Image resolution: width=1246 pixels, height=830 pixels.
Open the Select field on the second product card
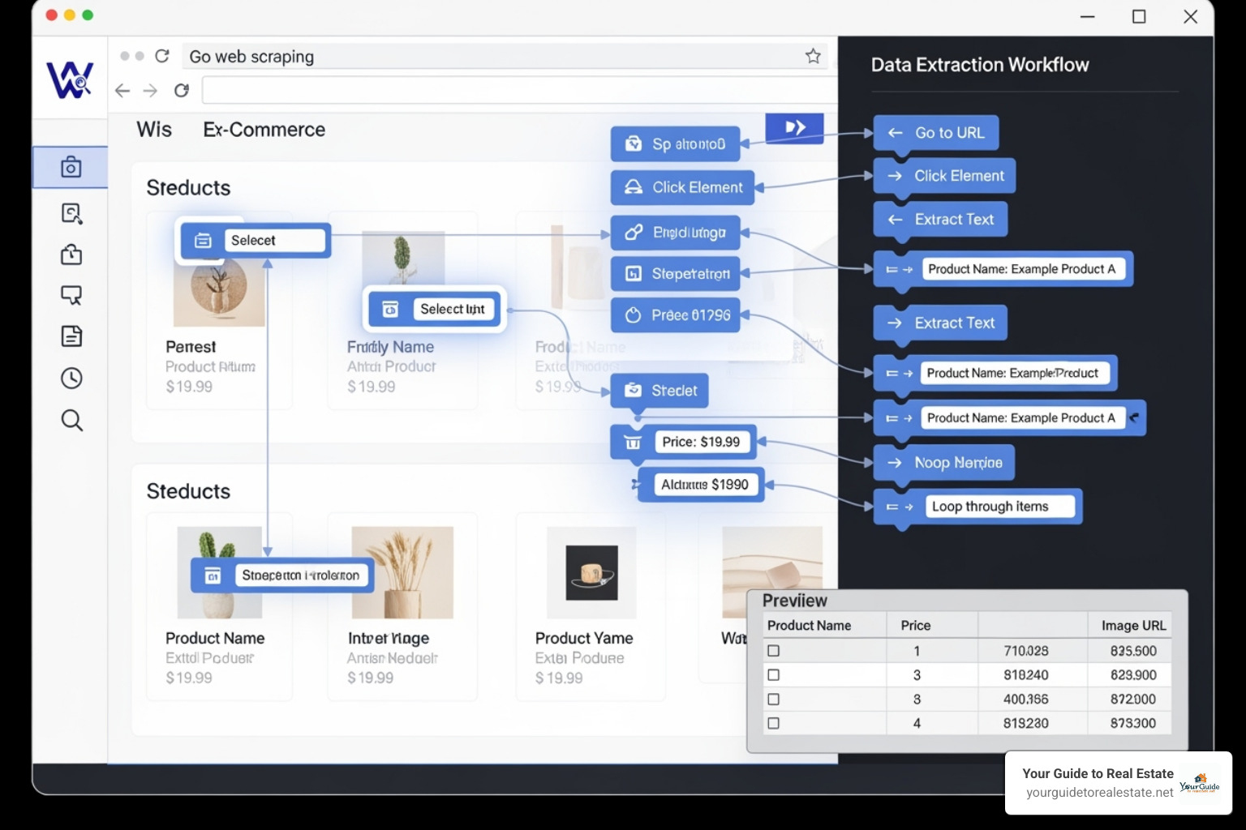452,309
